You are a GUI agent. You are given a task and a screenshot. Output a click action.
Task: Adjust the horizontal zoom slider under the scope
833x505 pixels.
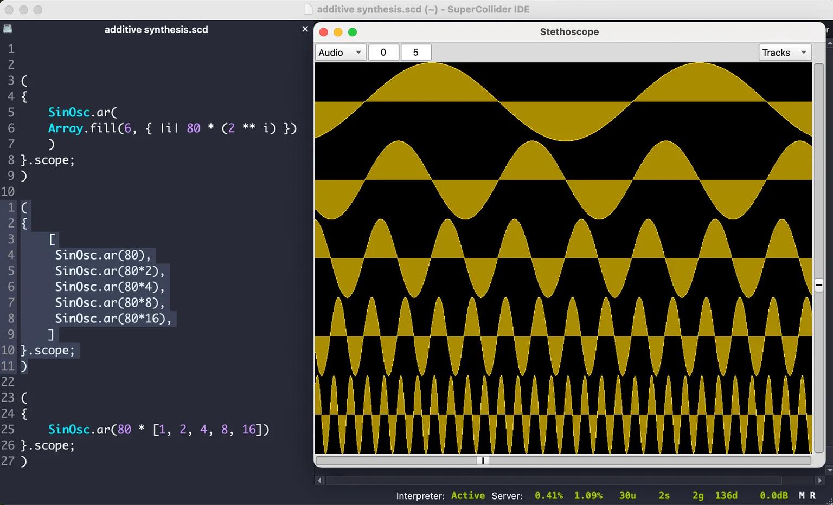click(x=483, y=461)
